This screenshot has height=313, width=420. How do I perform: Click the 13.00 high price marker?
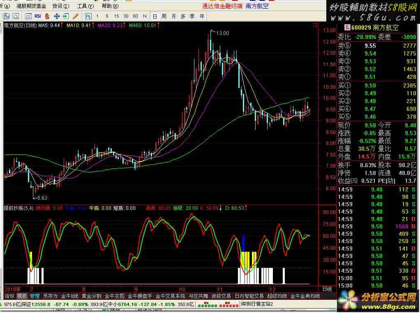click(x=222, y=33)
